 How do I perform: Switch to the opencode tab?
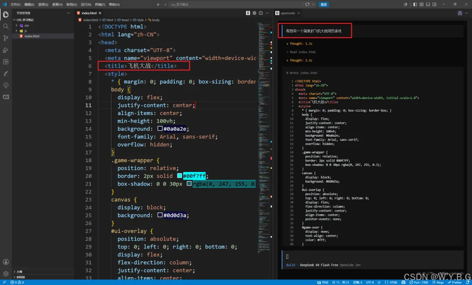pos(288,13)
